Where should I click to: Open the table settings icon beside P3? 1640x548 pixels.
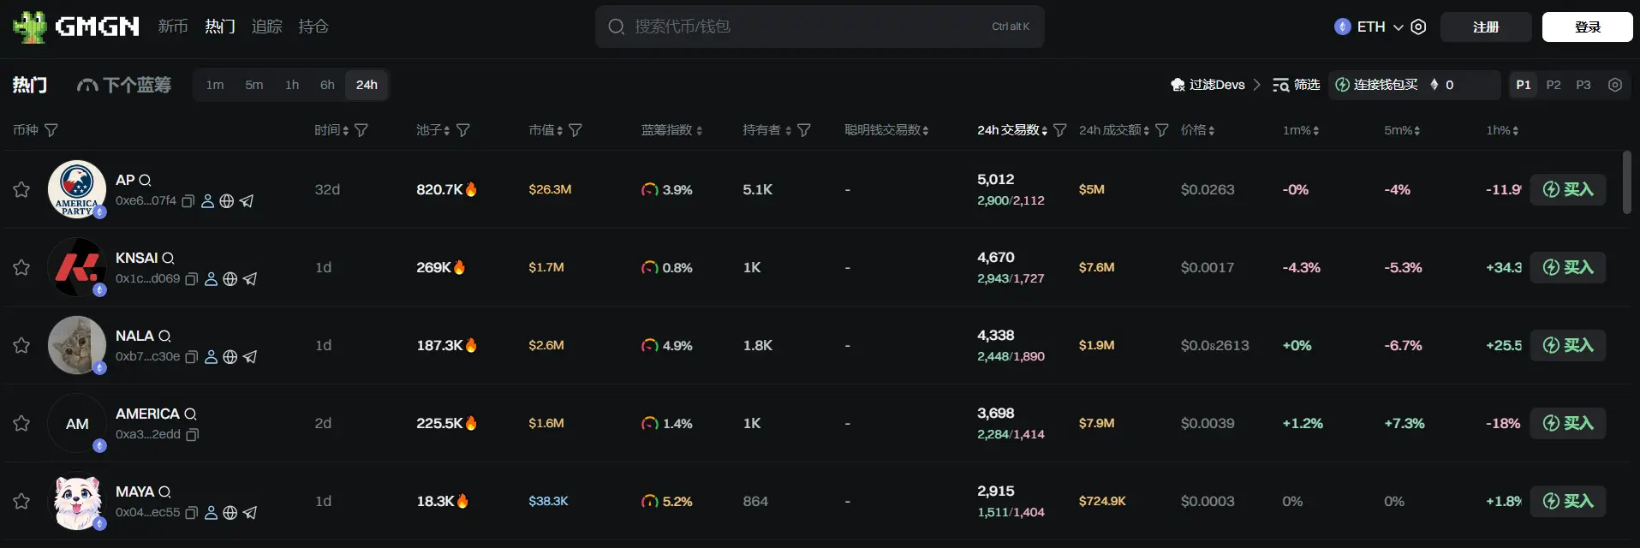point(1615,85)
